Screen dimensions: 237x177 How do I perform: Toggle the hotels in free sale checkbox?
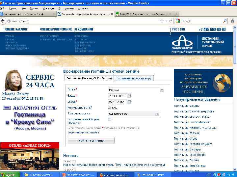click(x=110, y=119)
